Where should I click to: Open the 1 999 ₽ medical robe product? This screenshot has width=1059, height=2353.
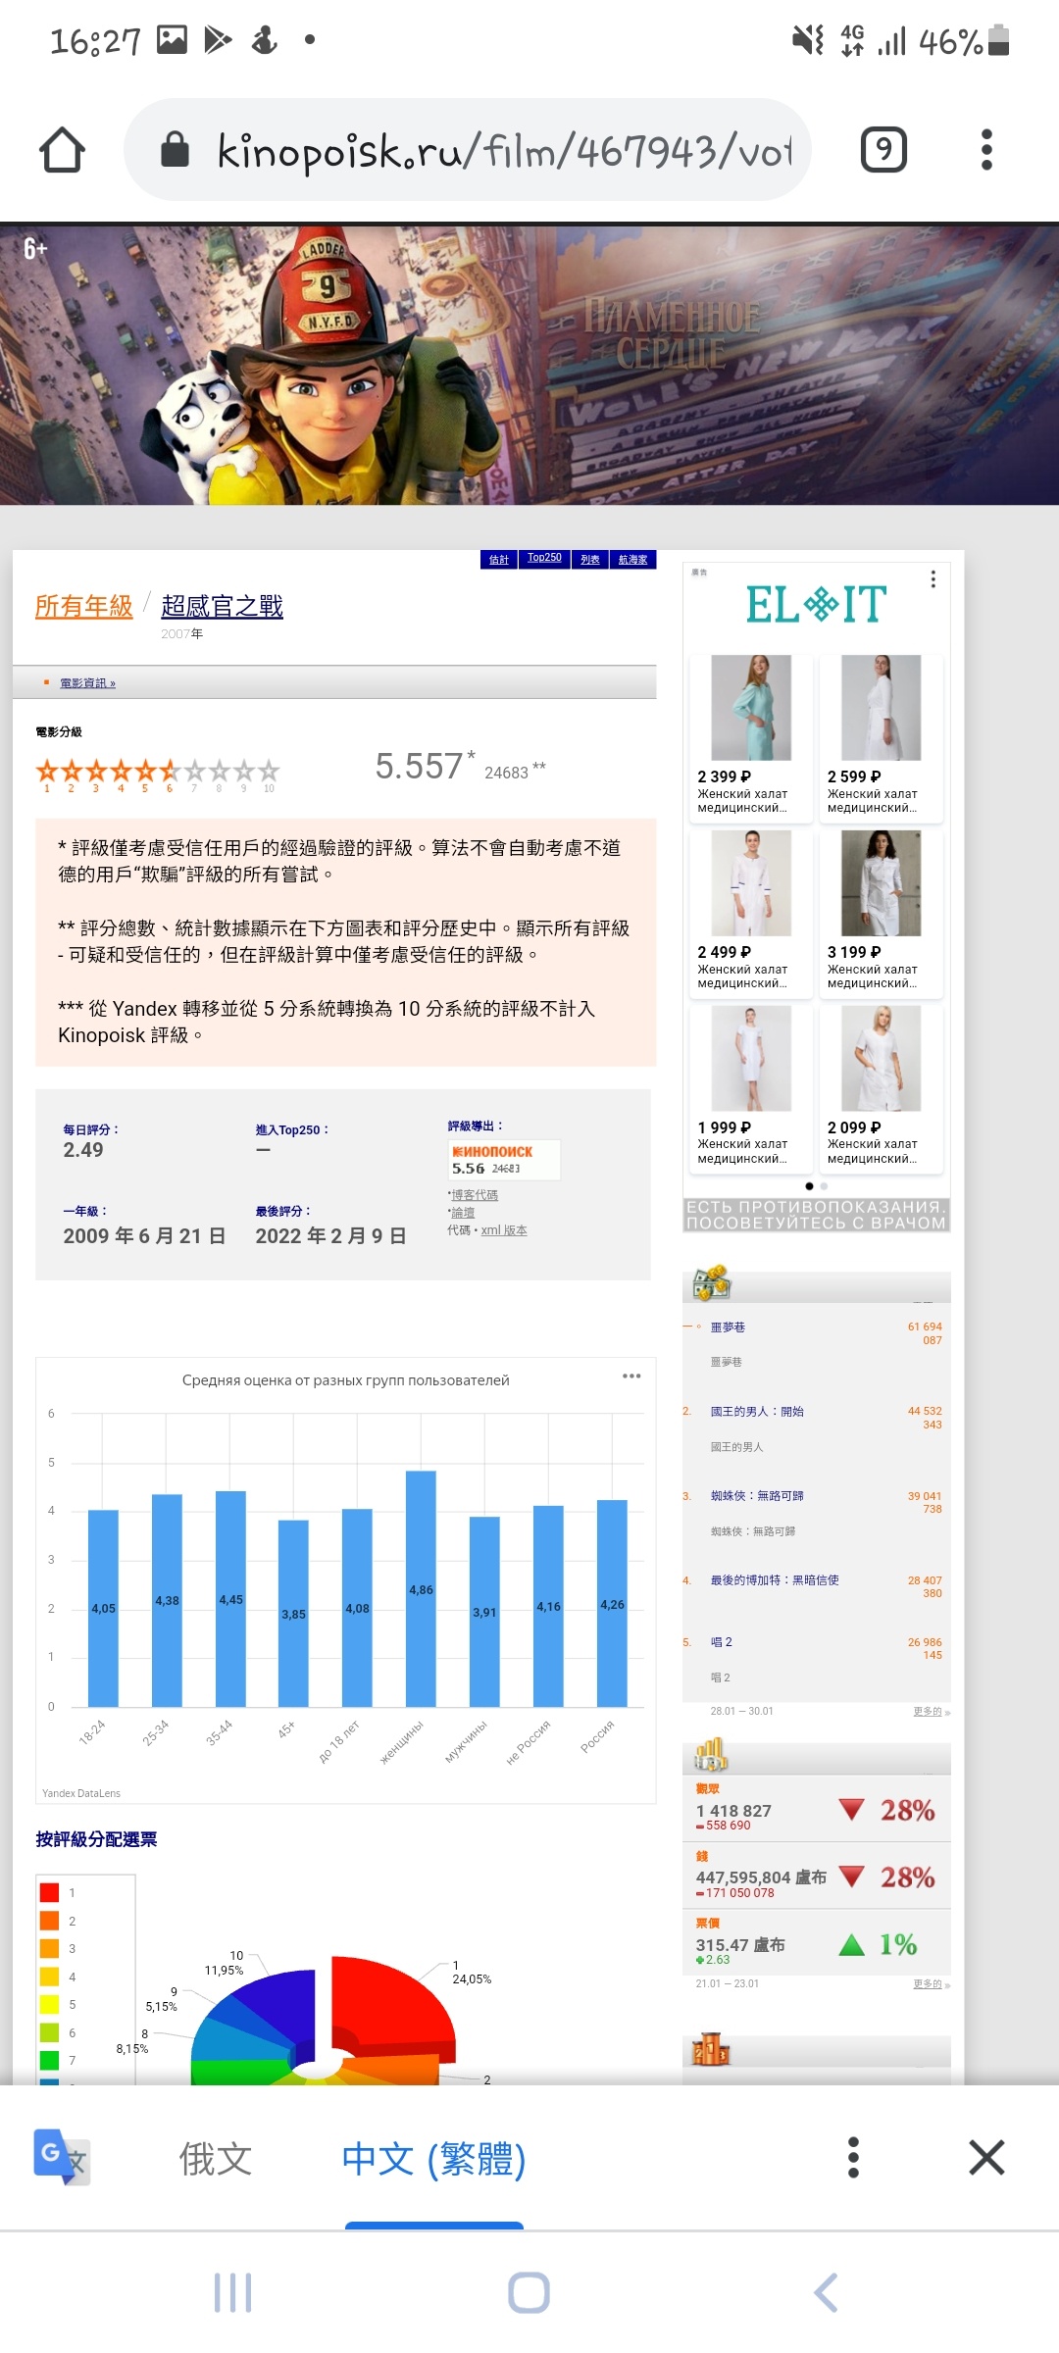pyautogui.click(x=751, y=1089)
